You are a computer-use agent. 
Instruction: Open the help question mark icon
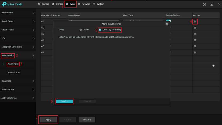[x=204, y=5]
